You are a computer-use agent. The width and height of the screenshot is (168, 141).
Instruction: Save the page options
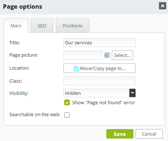[120, 134]
